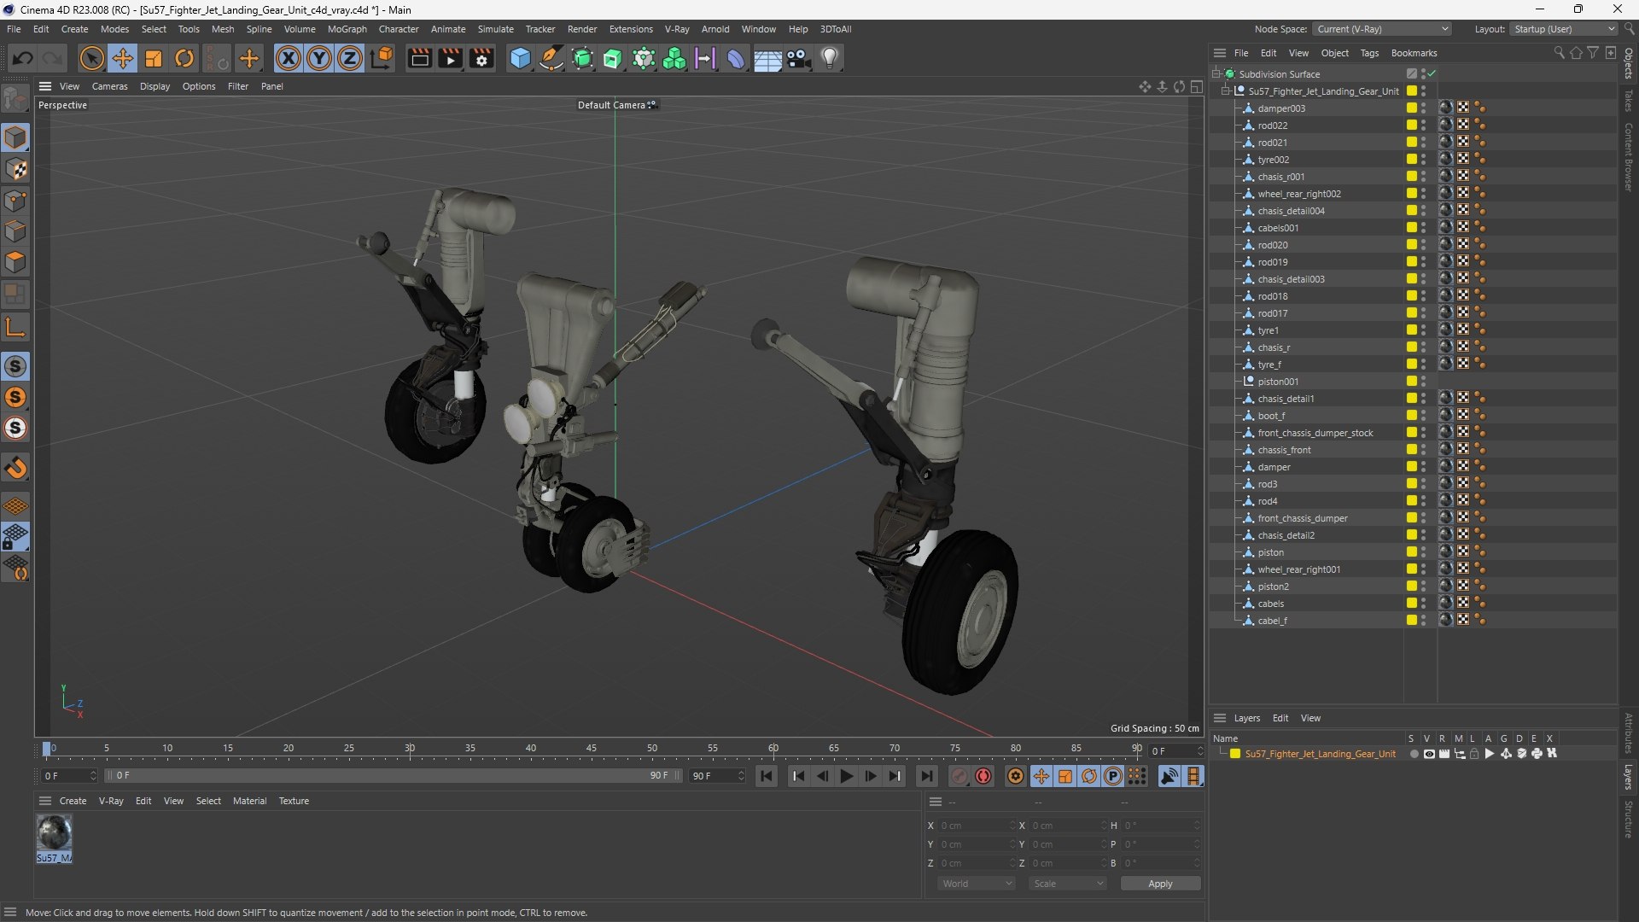Open the Simulate menu
The height and width of the screenshot is (922, 1639).
point(495,29)
